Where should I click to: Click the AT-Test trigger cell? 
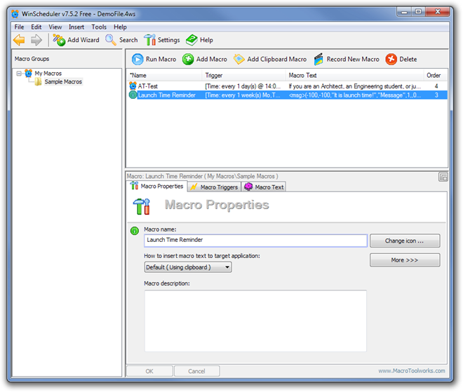click(243, 86)
